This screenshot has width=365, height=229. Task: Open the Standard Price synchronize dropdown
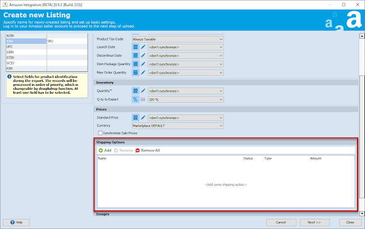coord(186,118)
